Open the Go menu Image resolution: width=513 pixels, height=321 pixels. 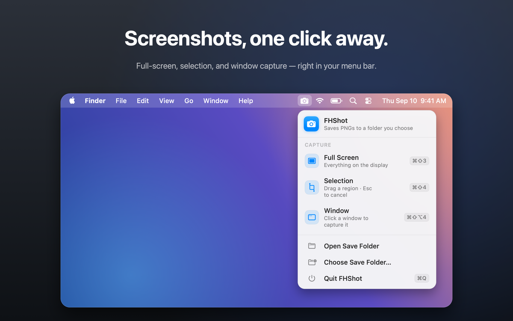(189, 101)
